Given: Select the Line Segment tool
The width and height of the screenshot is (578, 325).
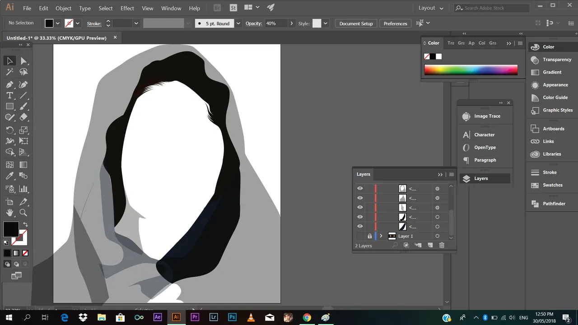Looking at the screenshot, I should point(23,95).
